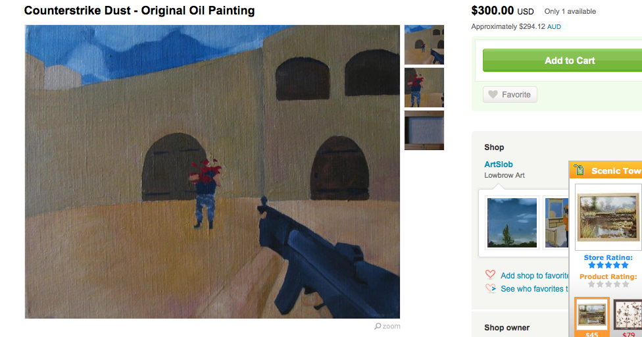Click the magnifier zoom icon below the painting
The image size is (642, 337).
[x=378, y=326]
